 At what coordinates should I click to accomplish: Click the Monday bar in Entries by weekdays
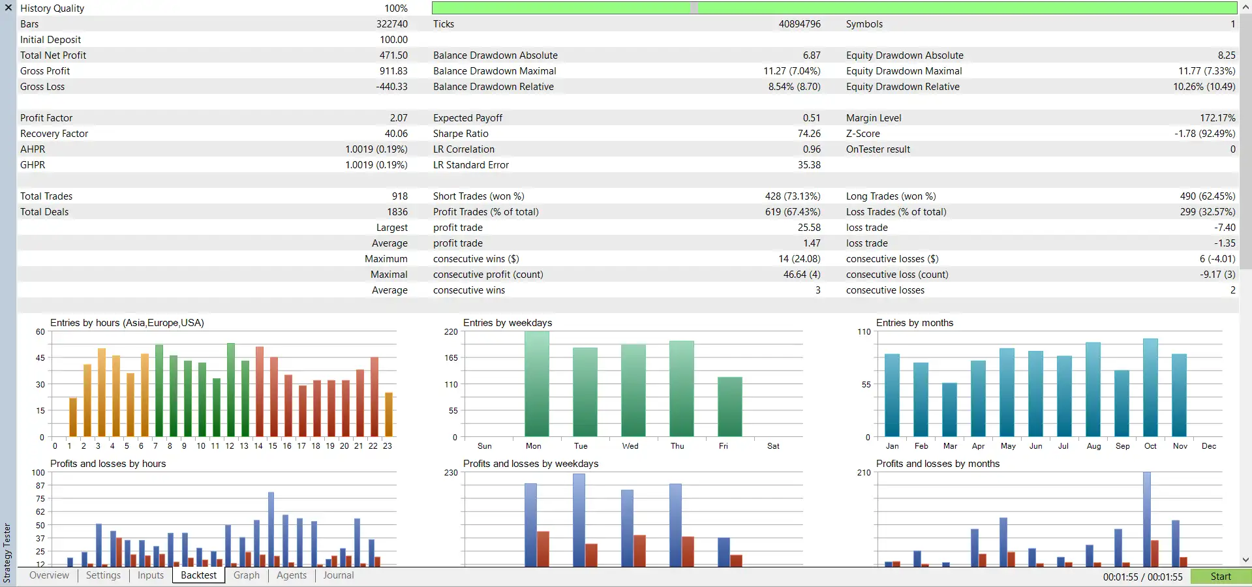(x=536, y=384)
